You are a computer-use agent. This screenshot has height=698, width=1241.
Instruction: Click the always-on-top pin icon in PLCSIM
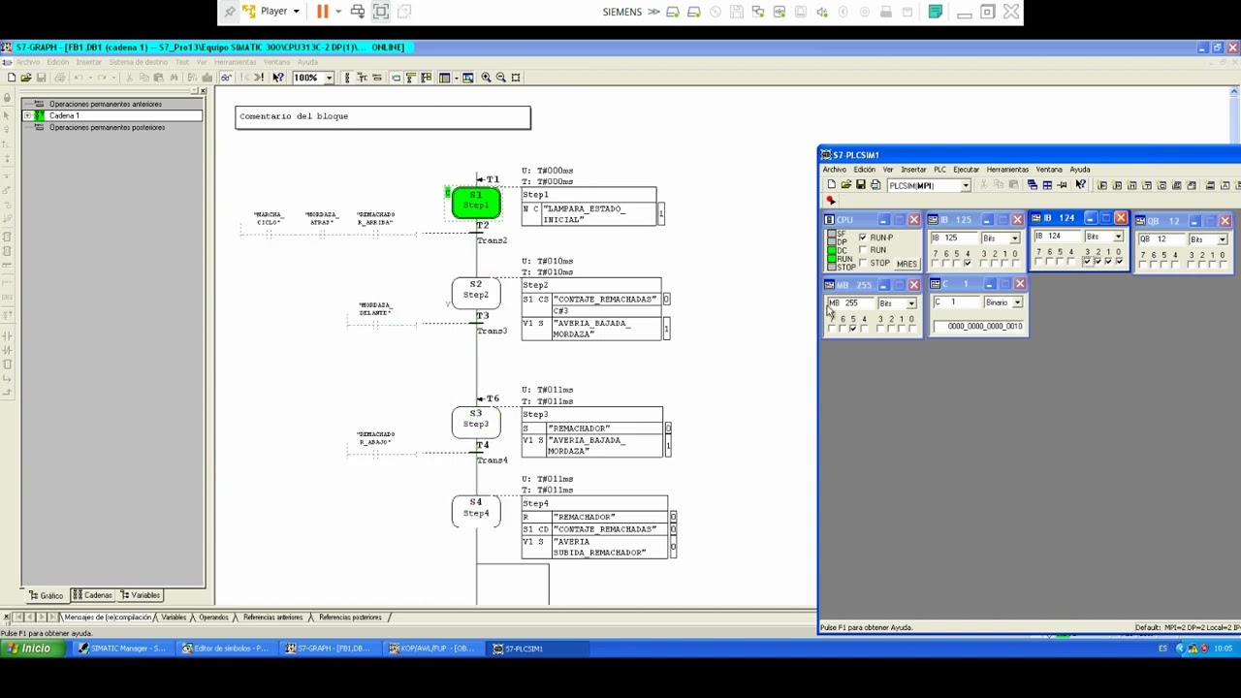[1062, 185]
